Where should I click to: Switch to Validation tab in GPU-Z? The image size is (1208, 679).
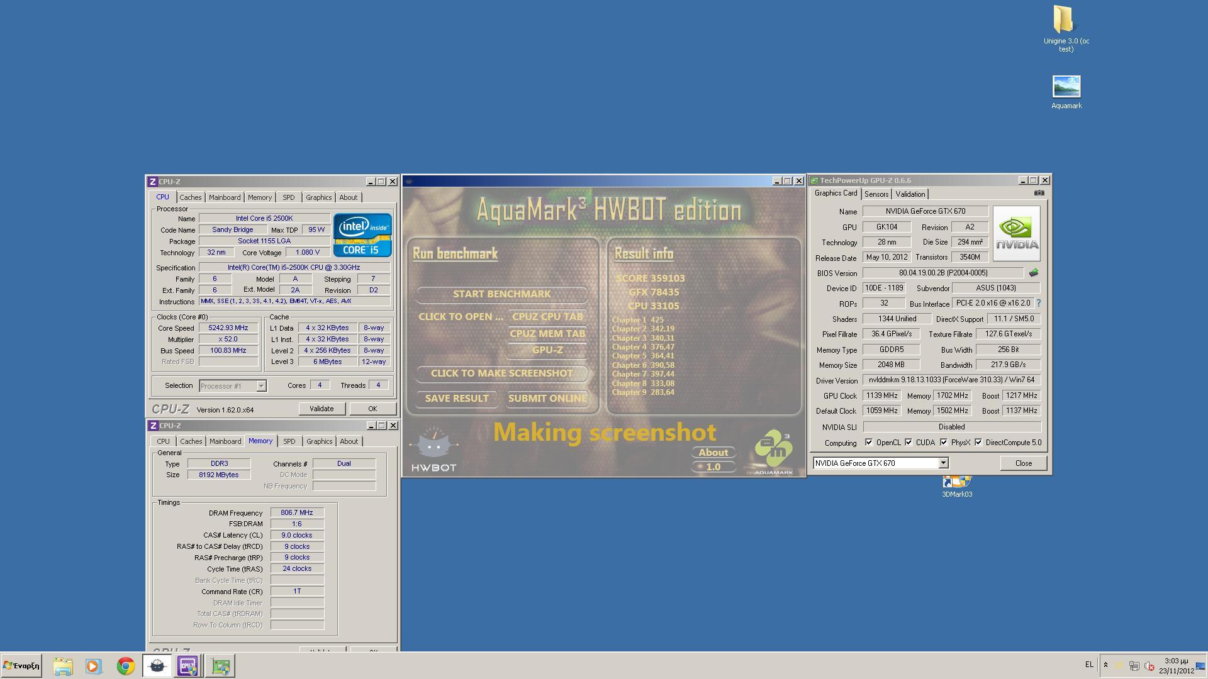pyautogui.click(x=910, y=194)
